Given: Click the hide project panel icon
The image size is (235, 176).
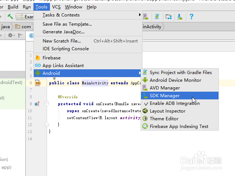Looking at the screenshot, I should (21, 35).
